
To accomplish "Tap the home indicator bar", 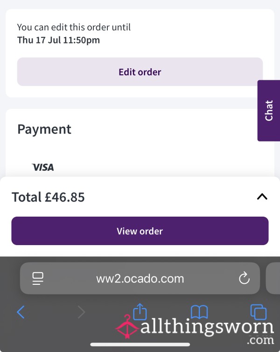I will tap(140, 345).
